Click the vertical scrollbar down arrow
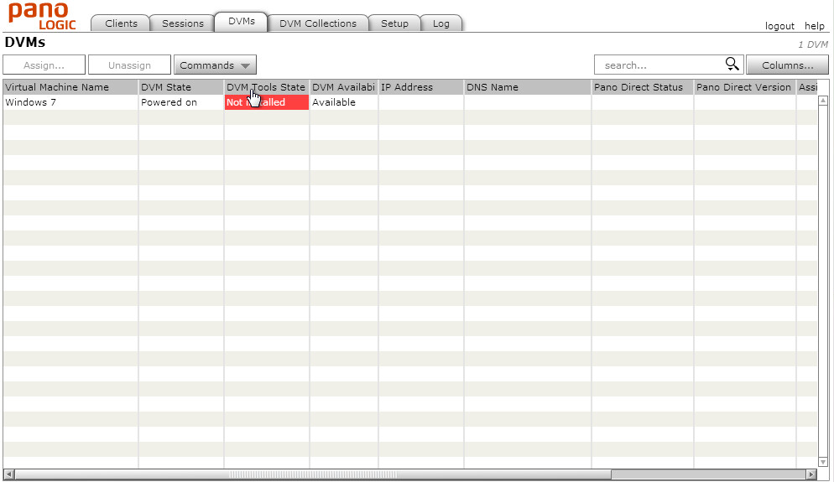Screen dimensions: 834x482 (823, 463)
